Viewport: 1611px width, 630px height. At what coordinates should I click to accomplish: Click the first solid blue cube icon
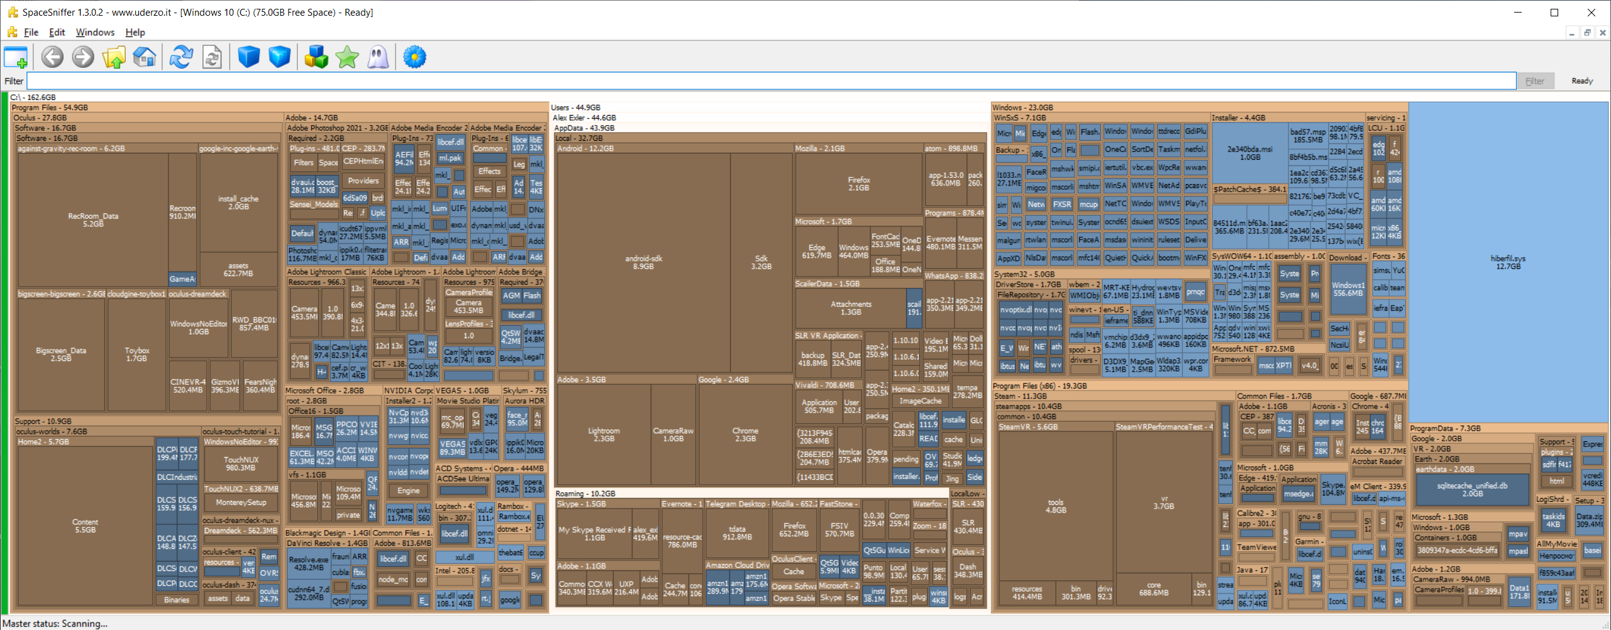[x=249, y=57]
